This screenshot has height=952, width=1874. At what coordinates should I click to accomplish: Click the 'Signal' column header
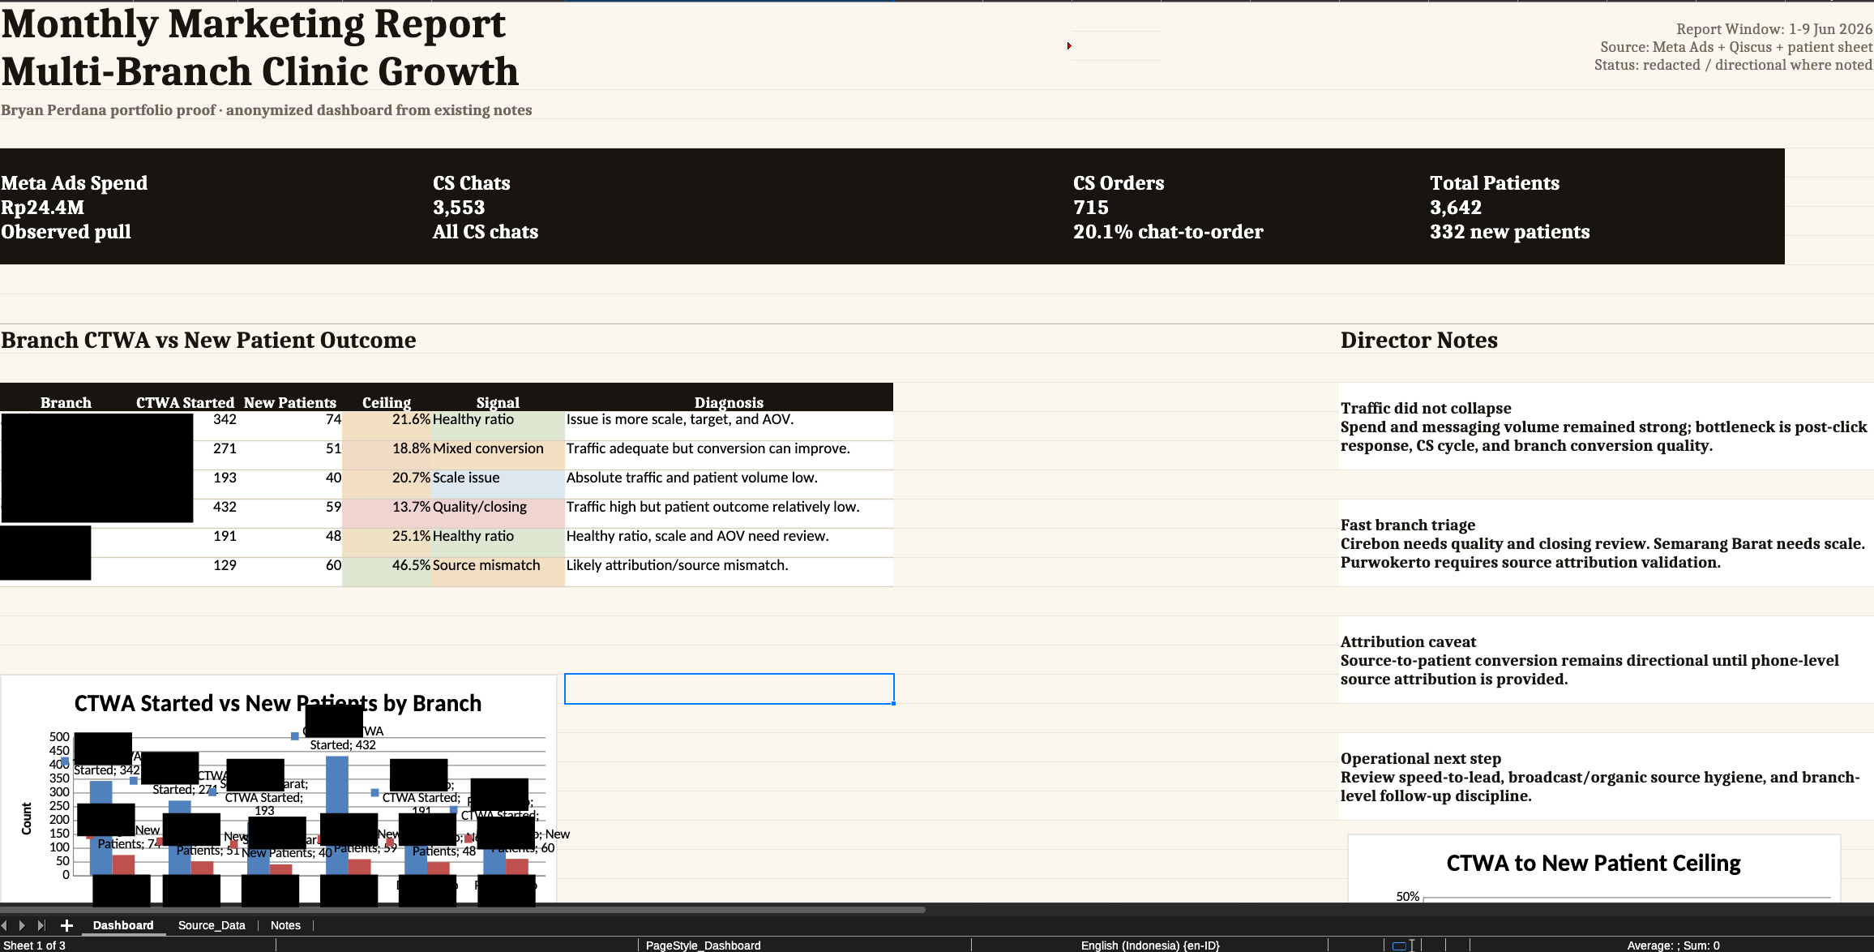[498, 403]
